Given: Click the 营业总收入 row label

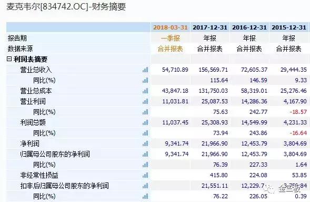Looking at the screenshot, I should (x=36, y=70).
